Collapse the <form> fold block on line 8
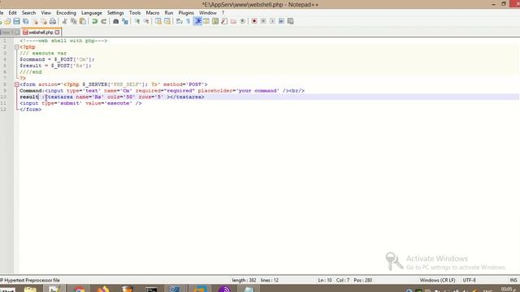Image resolution: width=520 pixels, height=292 pixels. click(16, 84)
